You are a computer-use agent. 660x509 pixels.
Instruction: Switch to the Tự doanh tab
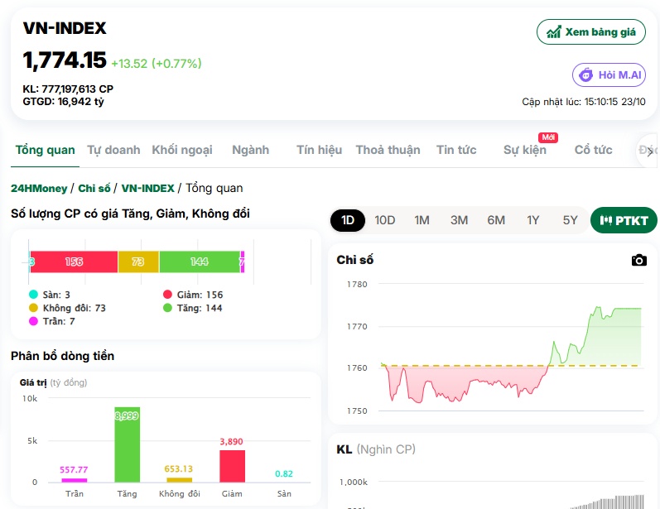pos(113,150)
